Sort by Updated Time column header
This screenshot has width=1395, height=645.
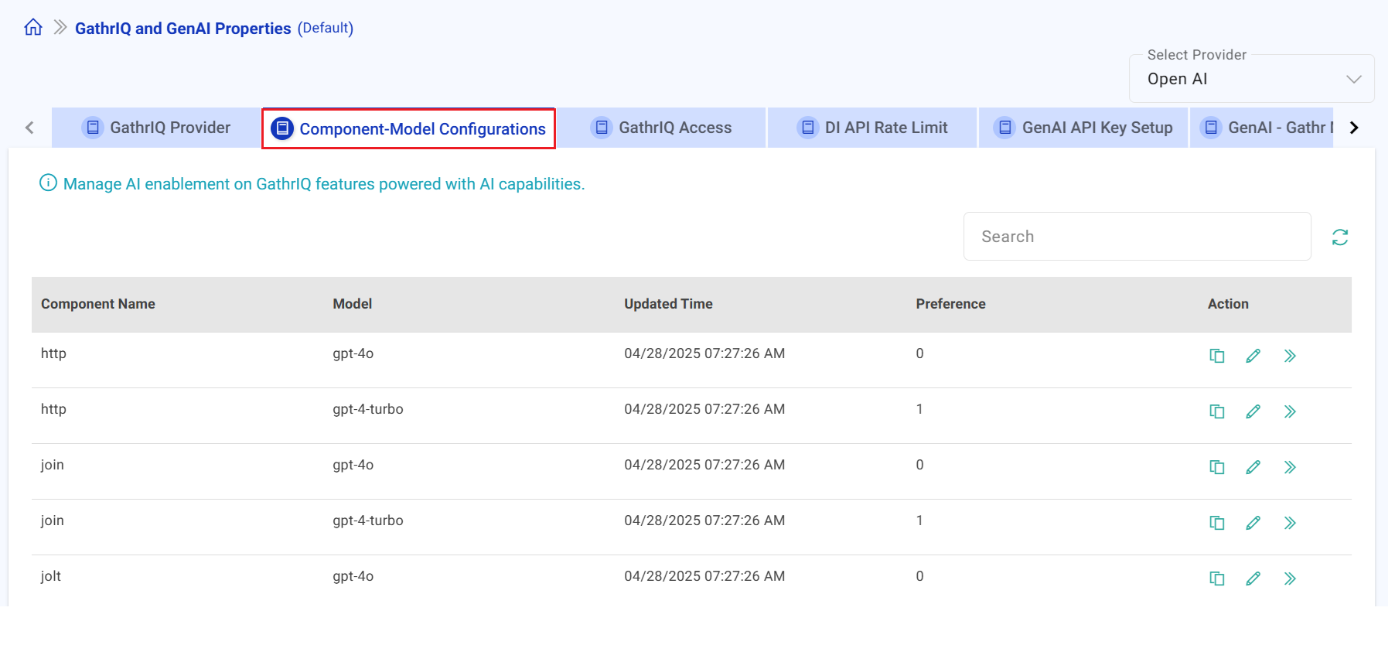coord(668,304)
